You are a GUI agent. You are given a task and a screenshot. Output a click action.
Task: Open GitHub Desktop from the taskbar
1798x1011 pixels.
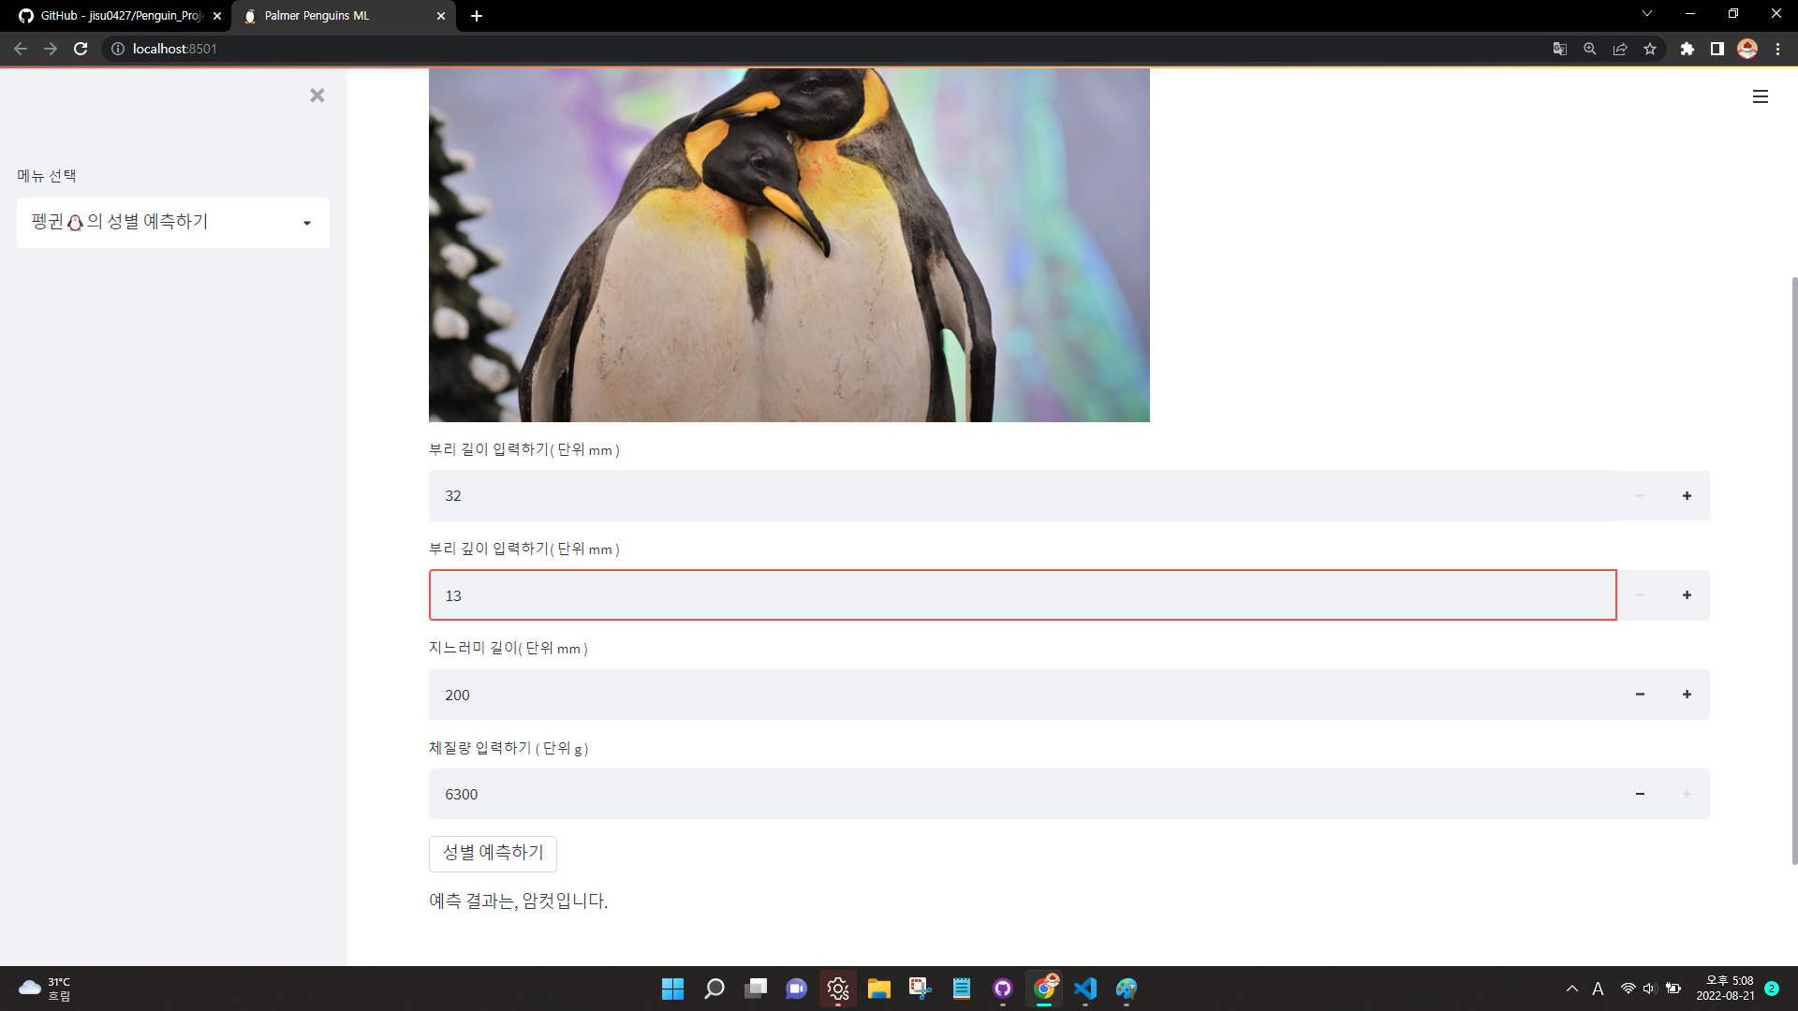1003,989
